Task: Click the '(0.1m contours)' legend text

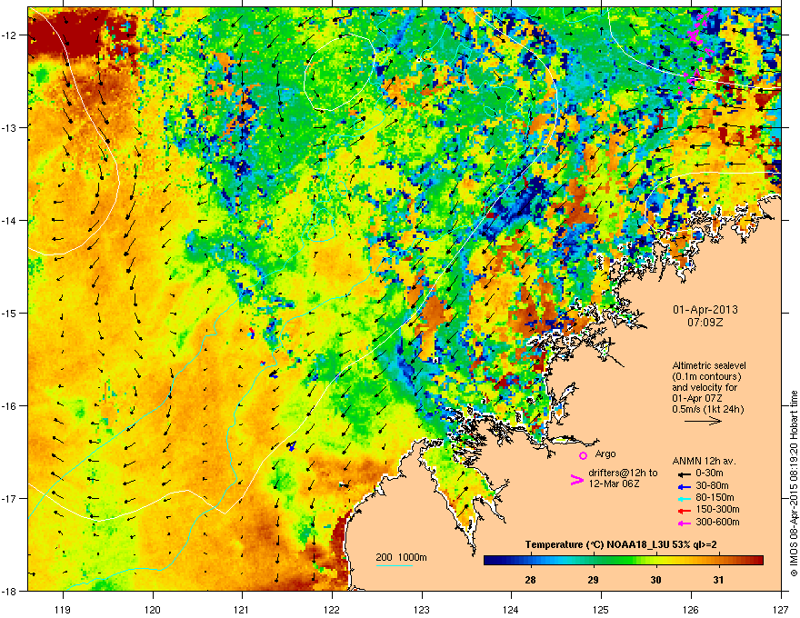Action: 707,376
